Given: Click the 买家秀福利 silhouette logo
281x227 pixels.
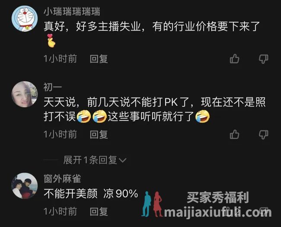Looking at the screenshot, I should point(152,204).
